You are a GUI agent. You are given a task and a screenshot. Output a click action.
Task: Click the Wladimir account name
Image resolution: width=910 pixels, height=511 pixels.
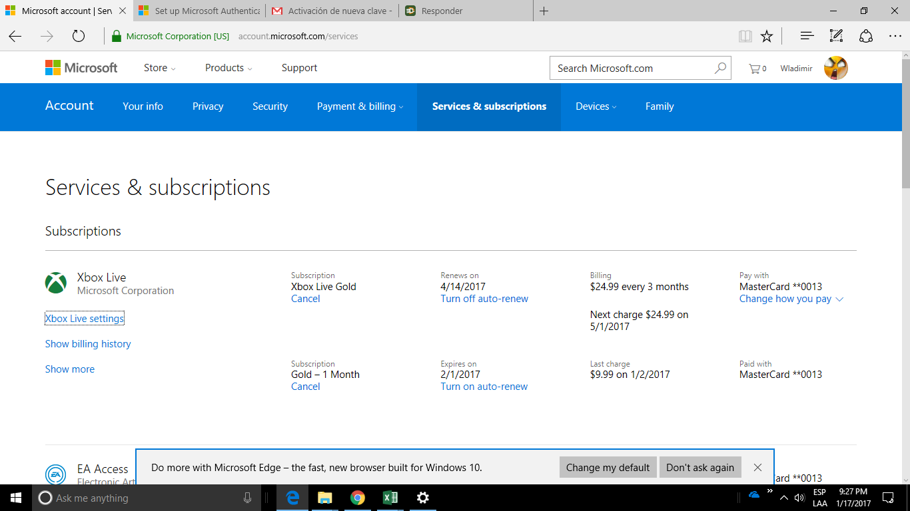point(797,69)
